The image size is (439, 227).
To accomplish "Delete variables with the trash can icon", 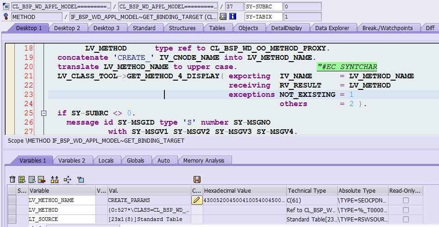I will click(x=13, y=179).
